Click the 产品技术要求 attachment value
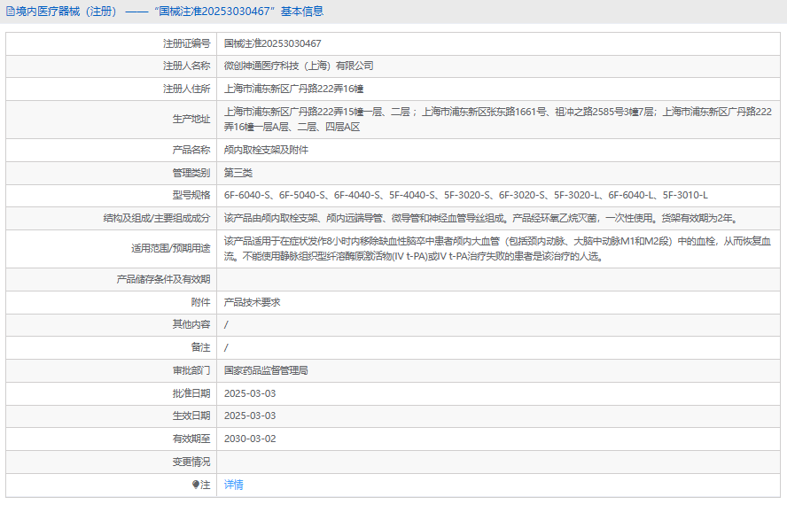This screenshot has height=505, width=787. click(252, 302)
